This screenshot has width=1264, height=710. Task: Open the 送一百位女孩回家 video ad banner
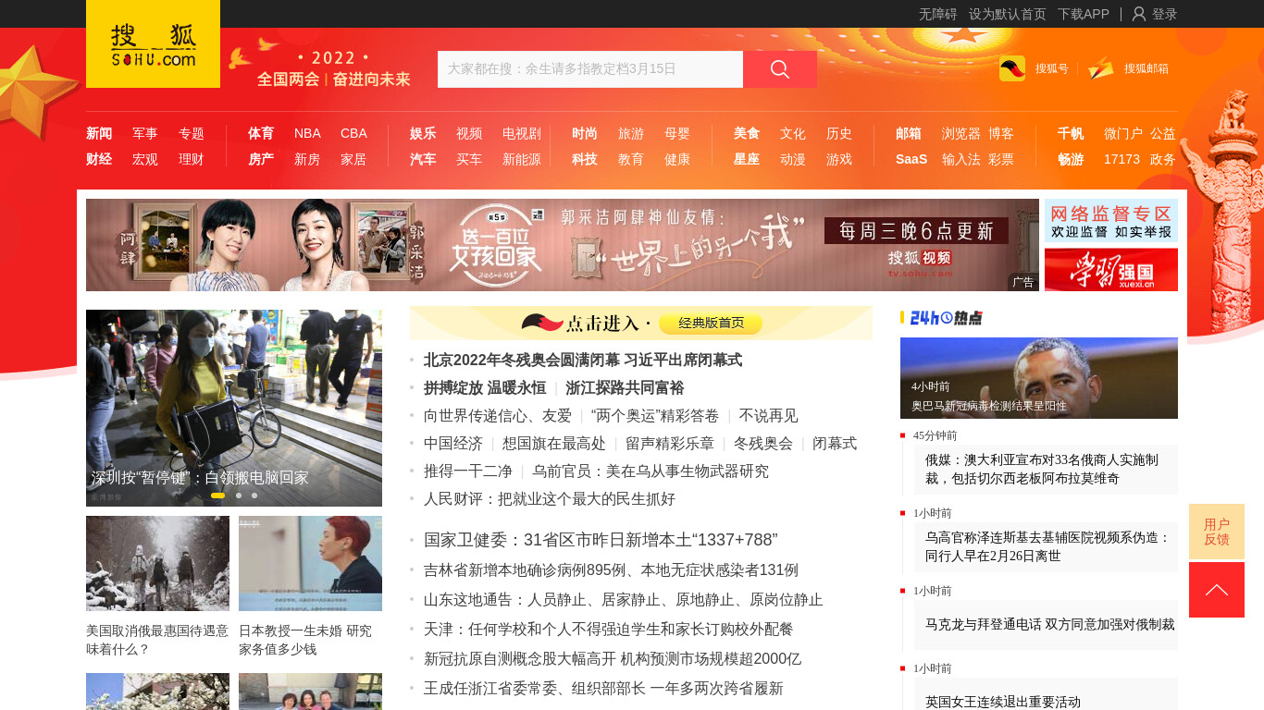click(563, 245)
